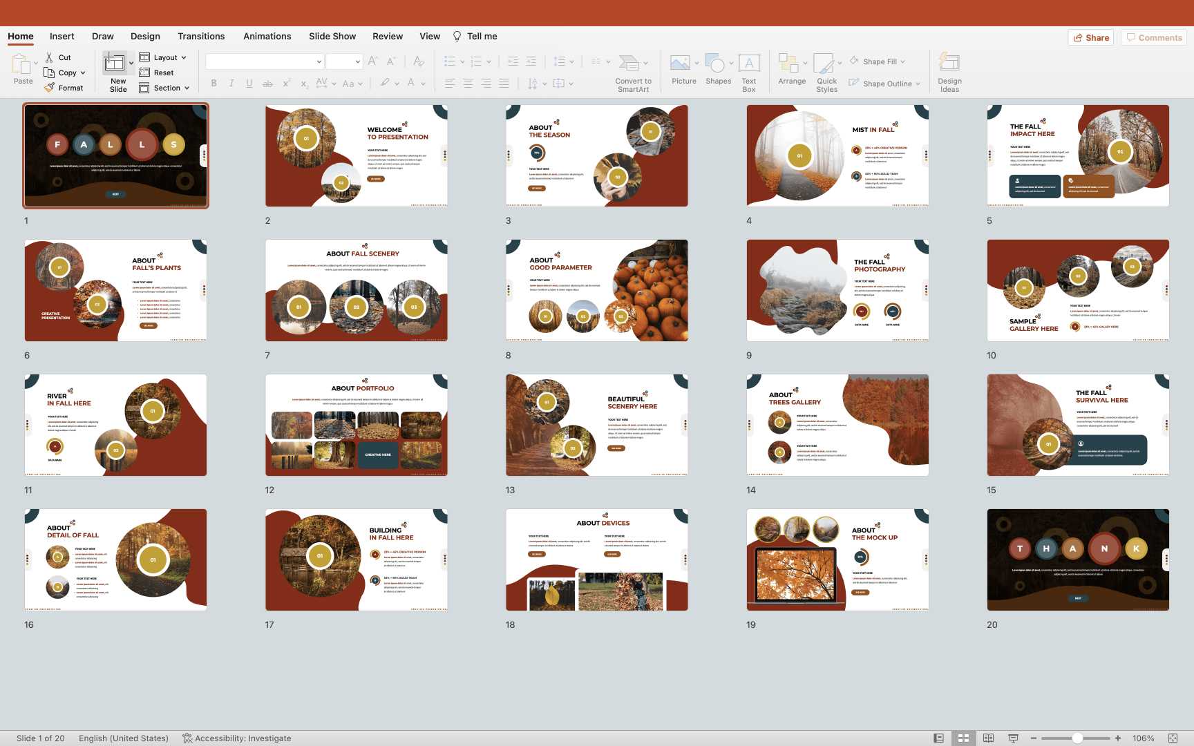Select the Format painter tool
The height and width of the screenshot is (746, 1194).
pyautogui.click(x=64, y=88)
